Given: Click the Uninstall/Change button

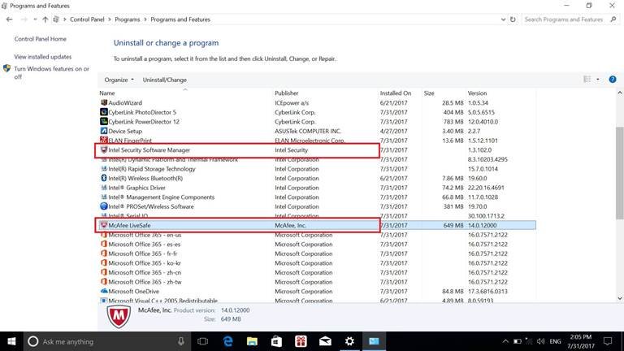Looking at the screenshot, I should pos(165,80).
